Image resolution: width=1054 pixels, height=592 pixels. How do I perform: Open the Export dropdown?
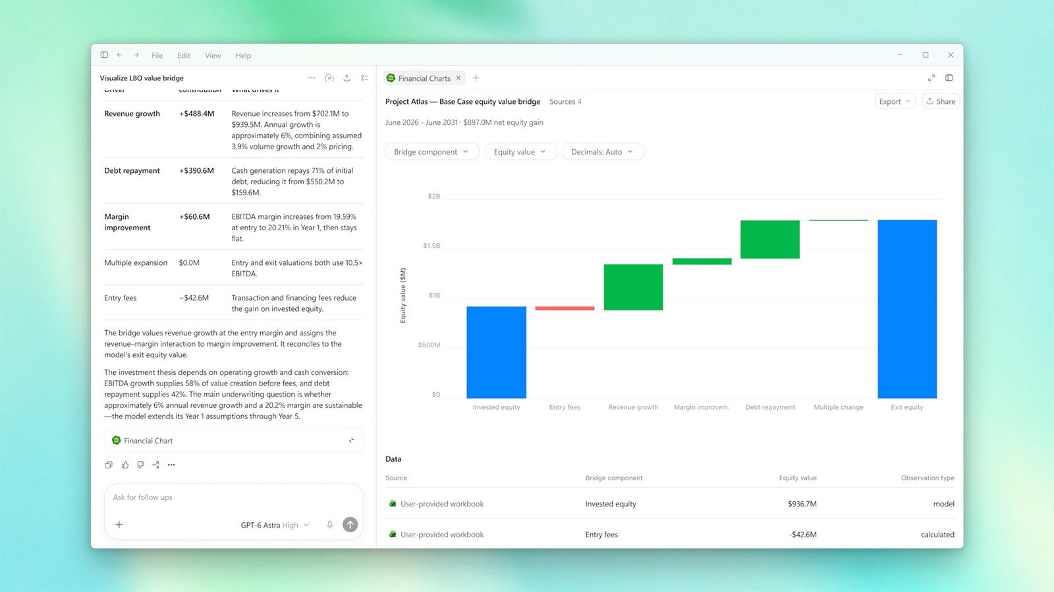[895, 101]
